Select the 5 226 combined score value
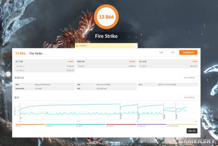The height and width of the screenshot is (146, 218). pos(195,61)
